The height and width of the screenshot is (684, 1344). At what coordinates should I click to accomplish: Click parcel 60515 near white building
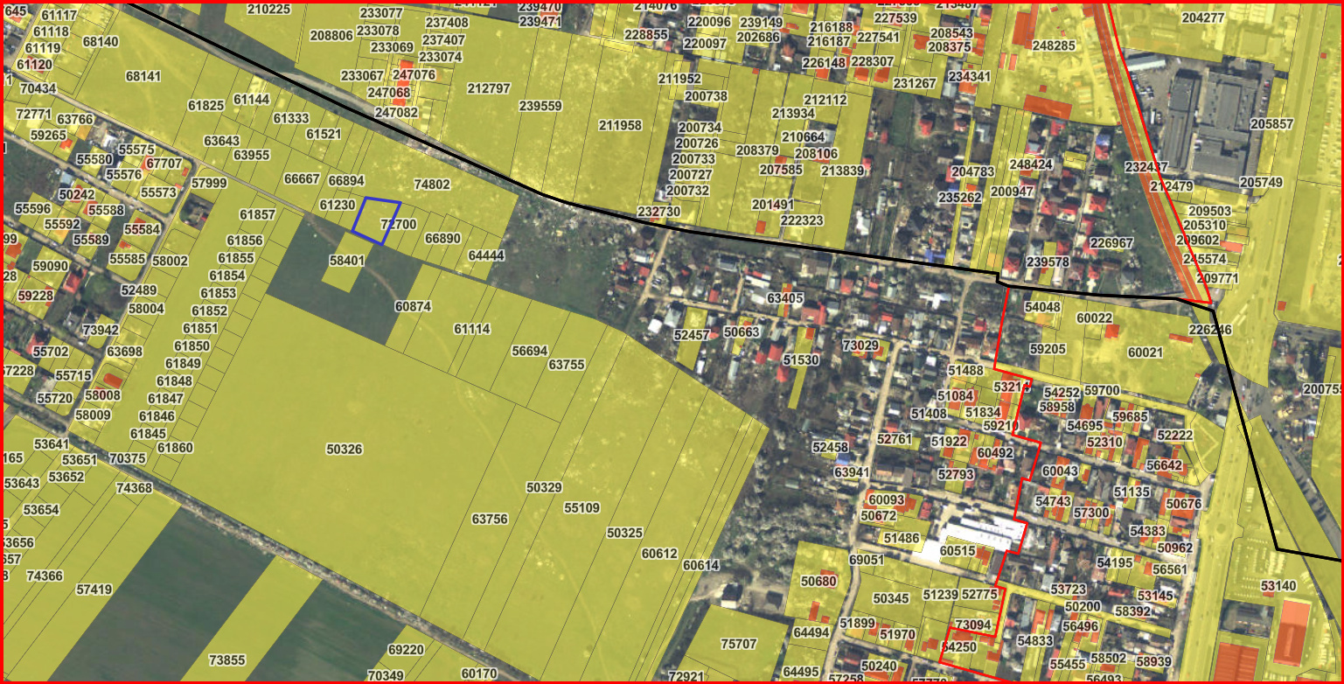pyautogui.click(x=957, y=551)
